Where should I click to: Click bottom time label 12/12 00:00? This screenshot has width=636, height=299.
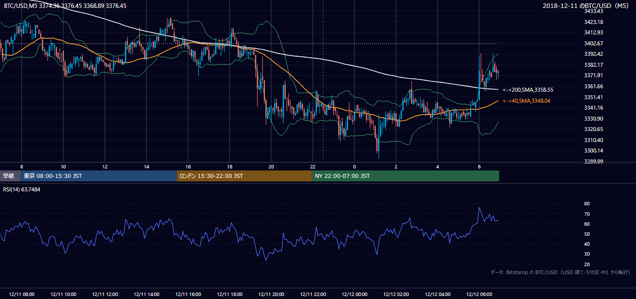click(x=354, y=295)
